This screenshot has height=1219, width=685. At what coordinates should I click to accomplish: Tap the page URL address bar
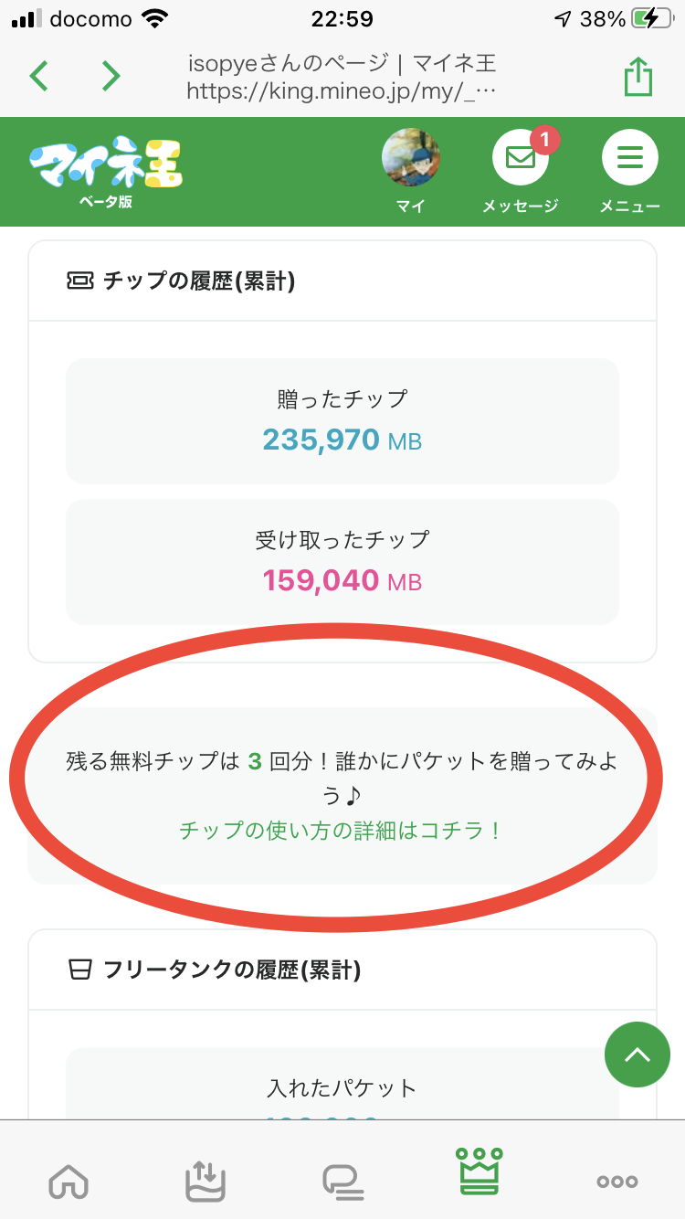pyautogui.click(x=342, y=78)
